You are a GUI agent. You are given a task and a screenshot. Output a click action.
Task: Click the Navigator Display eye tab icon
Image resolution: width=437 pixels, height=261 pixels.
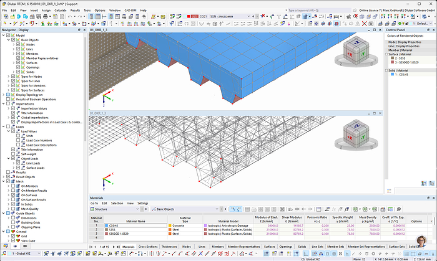(x=15, y=246)
